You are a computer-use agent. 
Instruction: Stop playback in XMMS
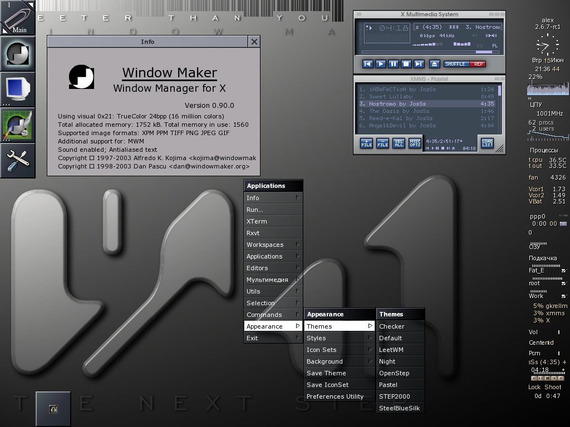pos(406,64)
